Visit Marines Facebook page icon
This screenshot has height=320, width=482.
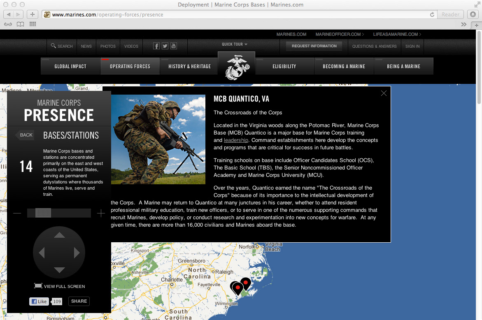pyautogui.click(x=156, y=46)
